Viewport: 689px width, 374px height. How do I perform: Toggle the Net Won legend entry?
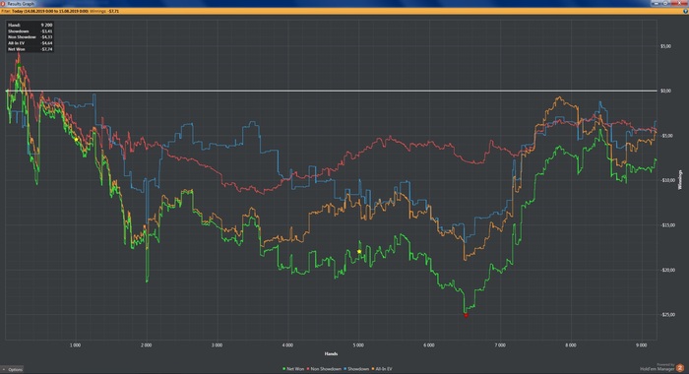coord(293,369)
